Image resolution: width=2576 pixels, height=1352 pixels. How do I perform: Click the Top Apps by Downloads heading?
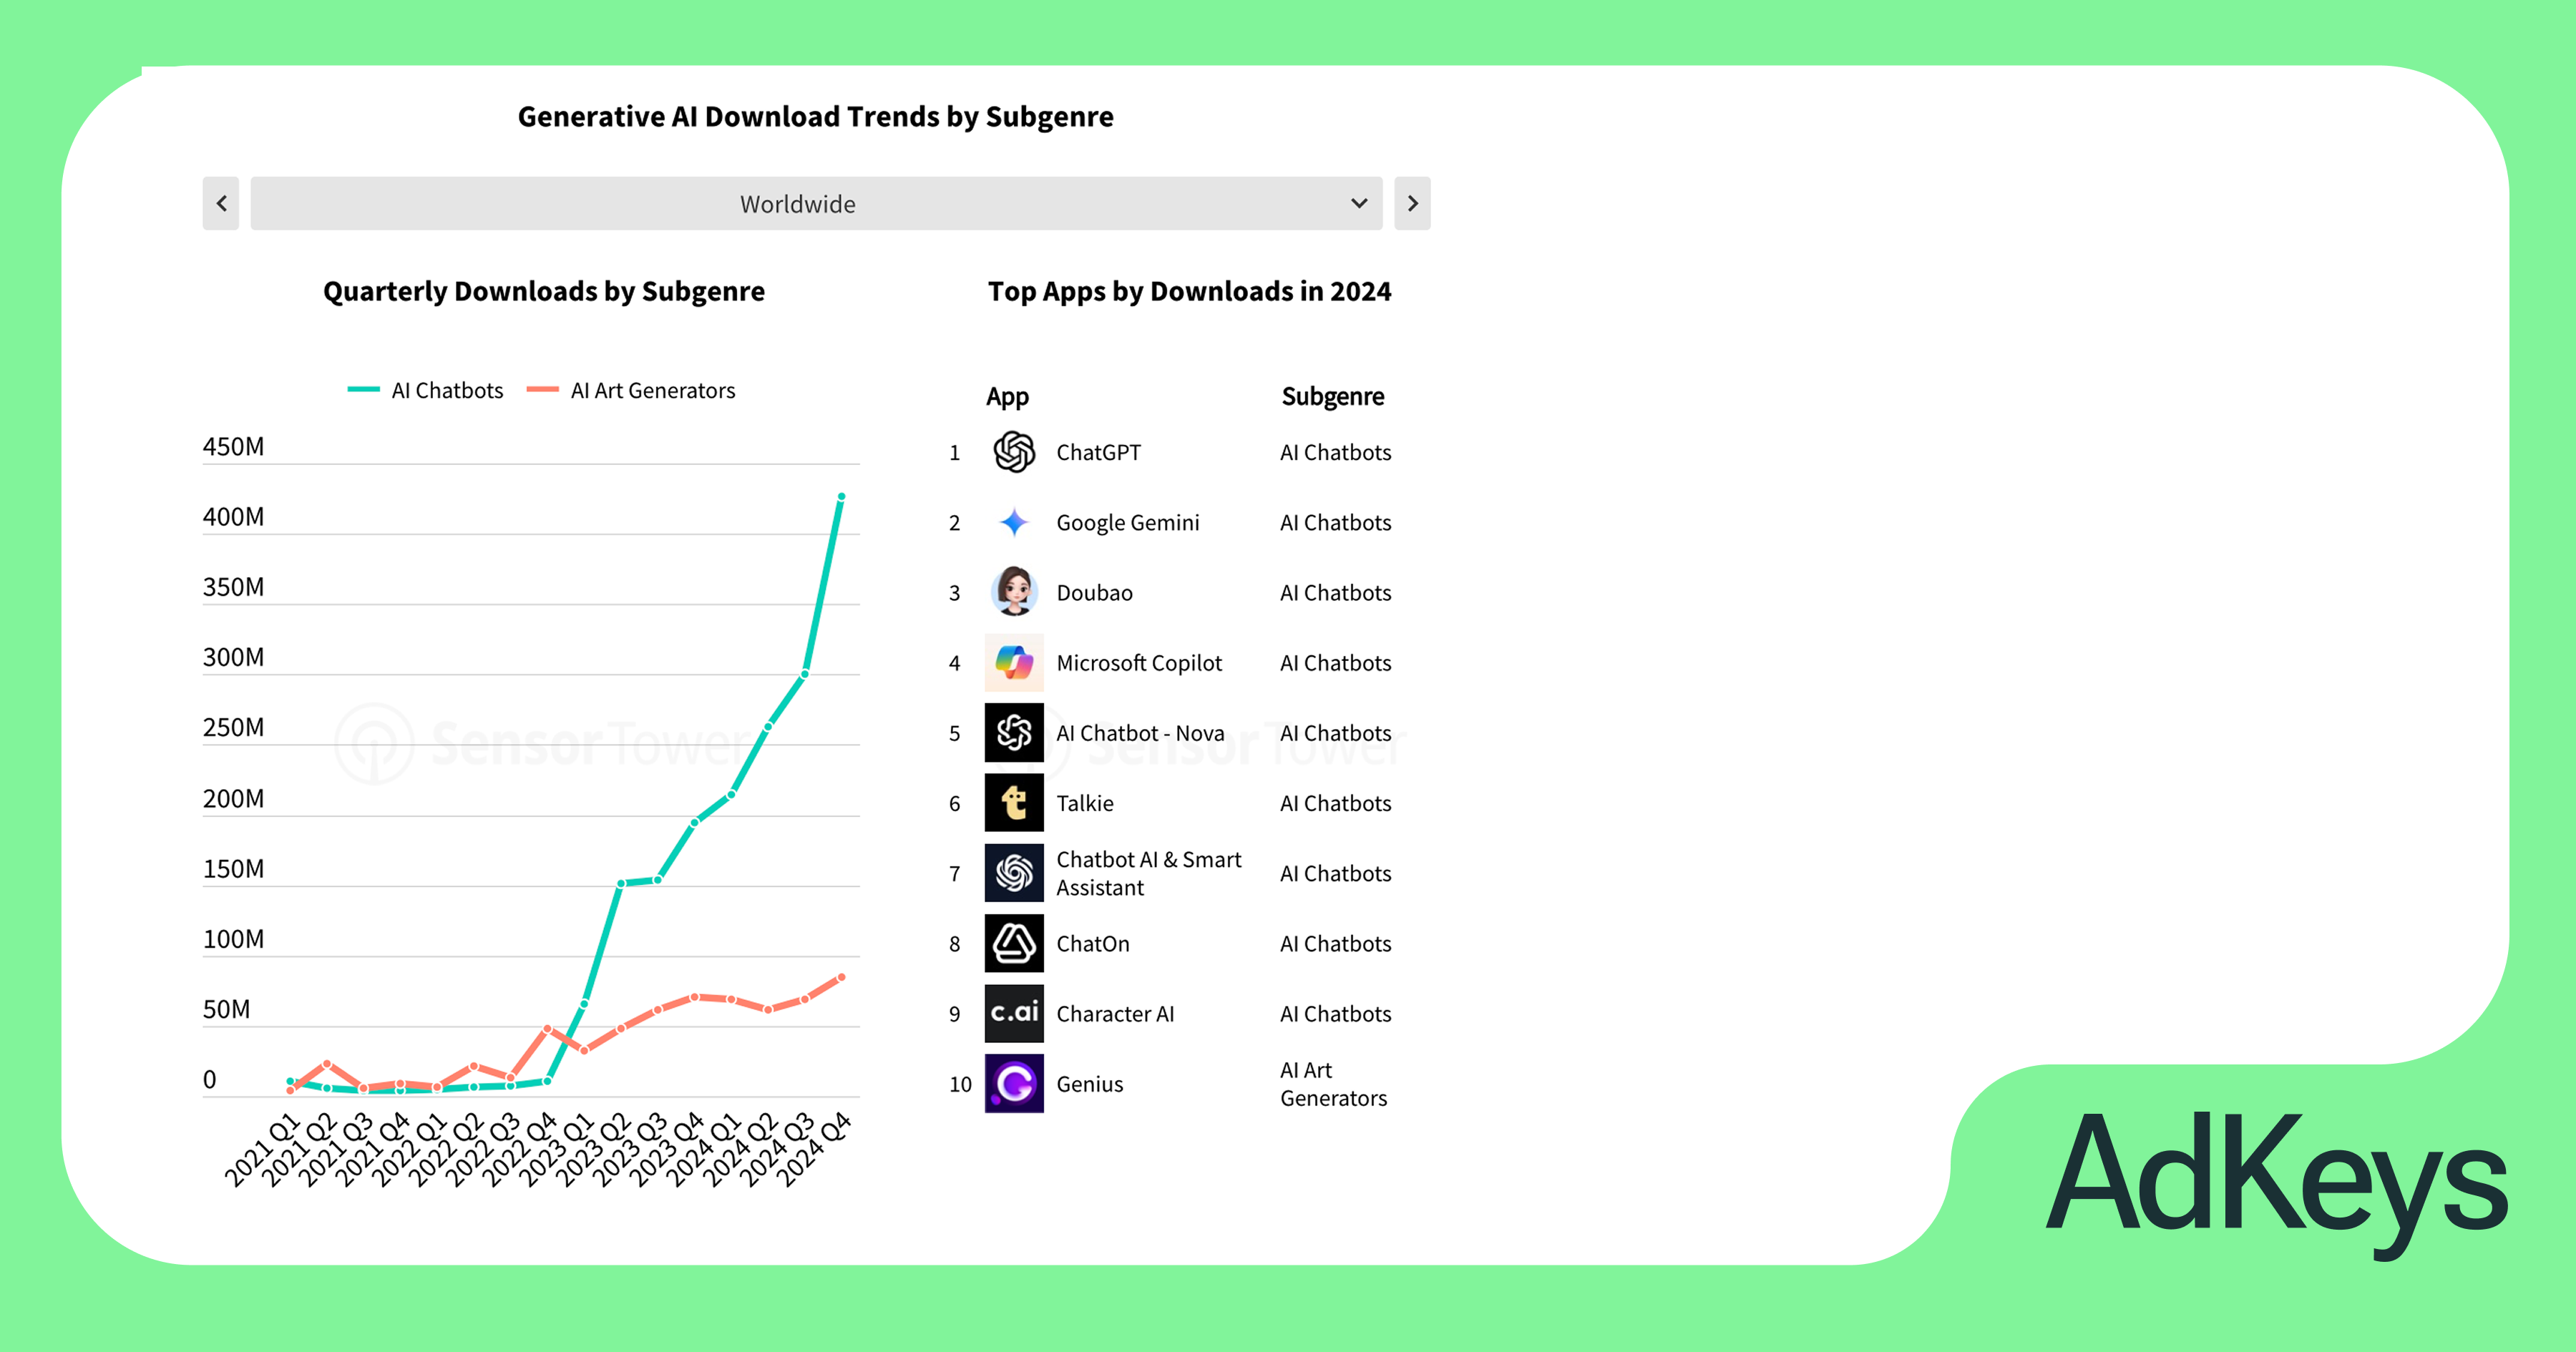click(x=1189, y=291)
